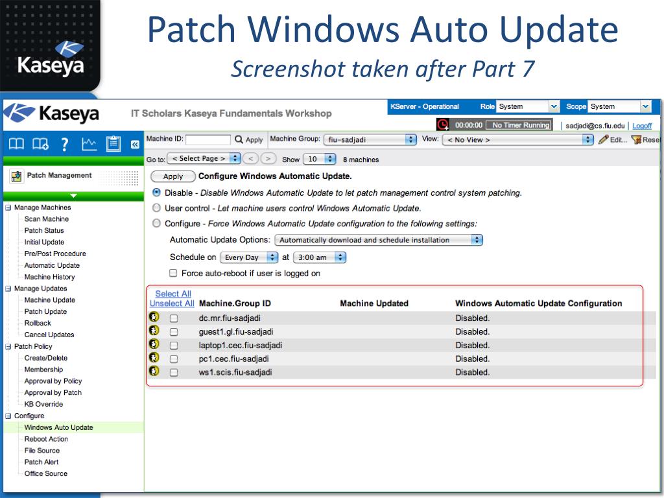The height and width of the screenshot is (498, 664).
Task: Expand module list via green bar arrow
Action: 73,196
